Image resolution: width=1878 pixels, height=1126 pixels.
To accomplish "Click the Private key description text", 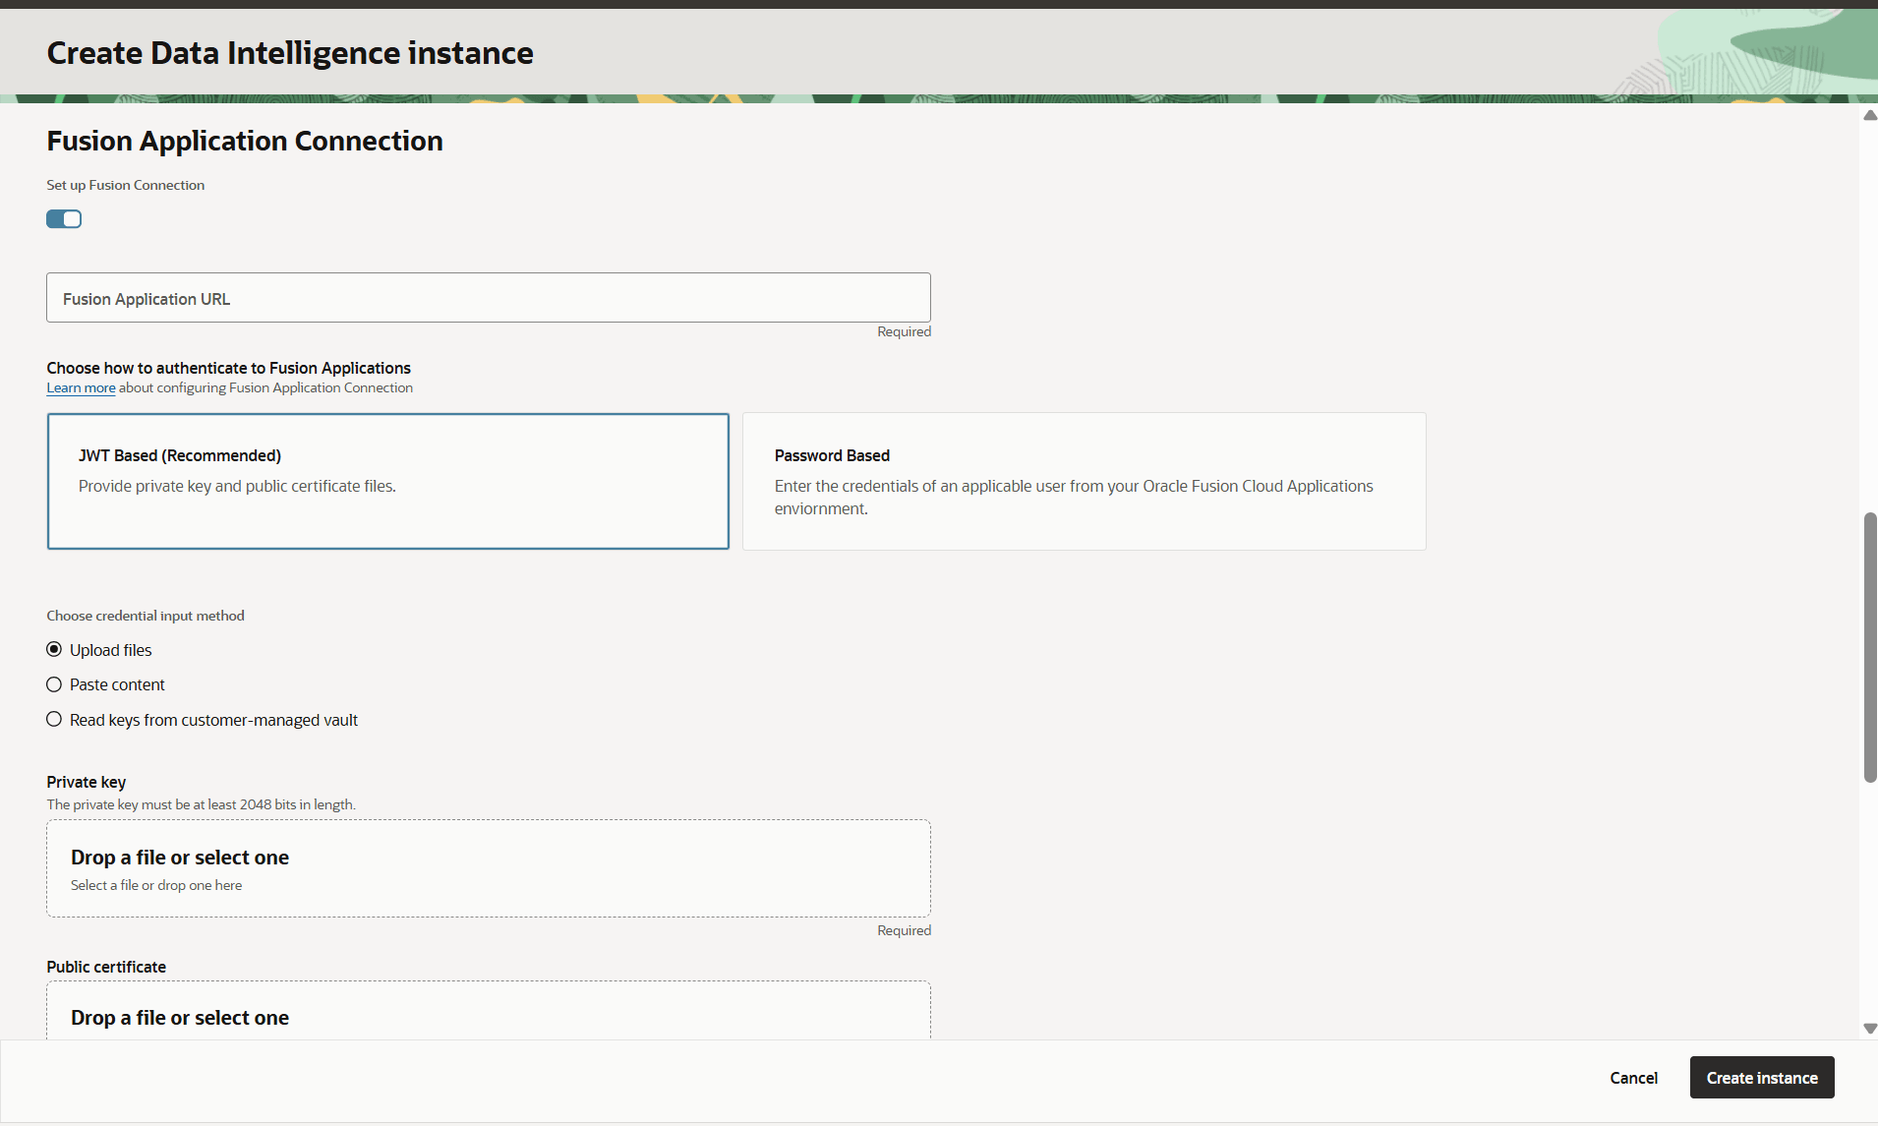I will 201,803.
